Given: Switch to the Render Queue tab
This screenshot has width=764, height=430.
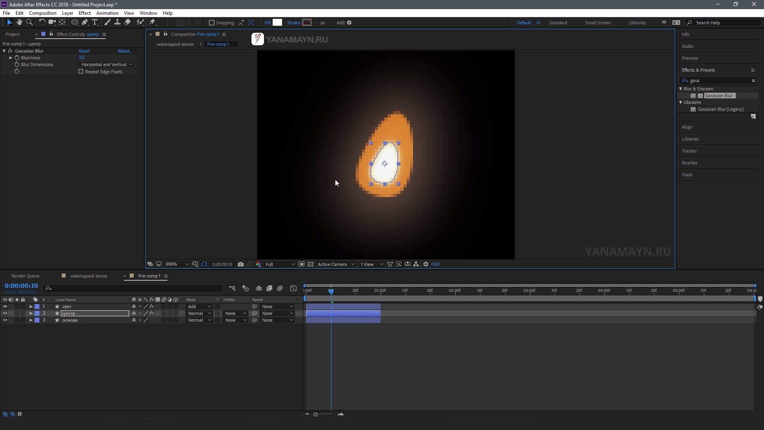Looking at the screenshot, I should (x=25, y=276).
